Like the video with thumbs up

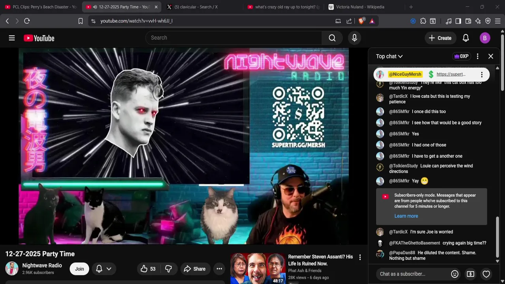pyautogui.click(x=148, y=269)
